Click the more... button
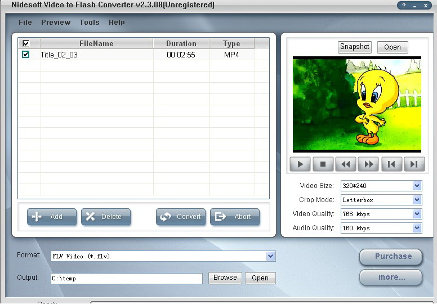 (x=391, y=278)
